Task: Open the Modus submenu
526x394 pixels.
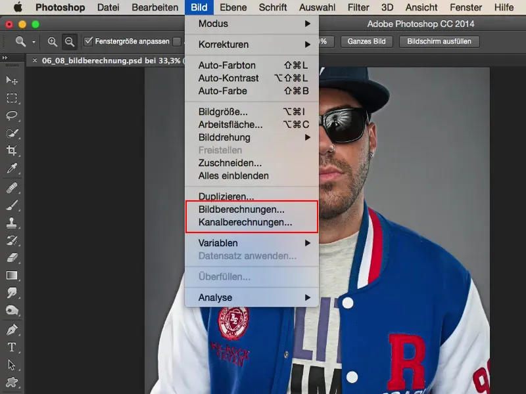Action: pyautogui.click(x=252, y=24)
